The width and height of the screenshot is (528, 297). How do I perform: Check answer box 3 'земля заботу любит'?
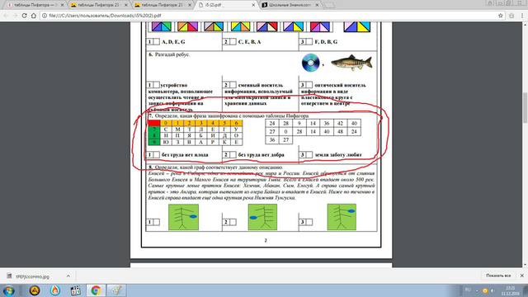coord(309,155)
